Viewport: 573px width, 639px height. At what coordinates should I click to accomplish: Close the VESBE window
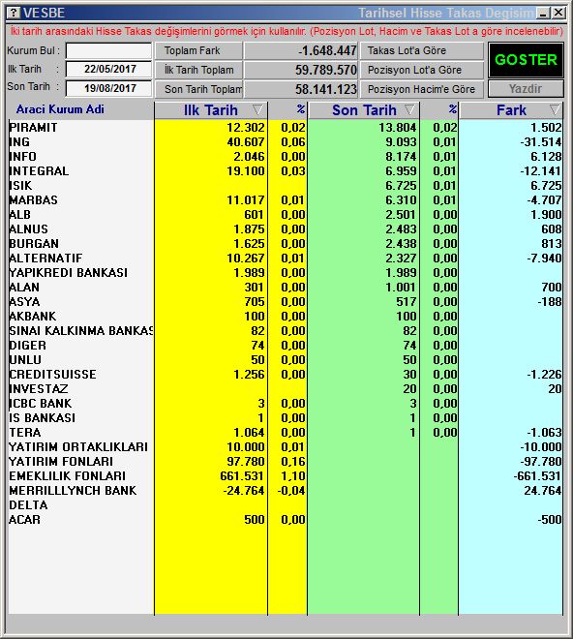tap(558, 13)
